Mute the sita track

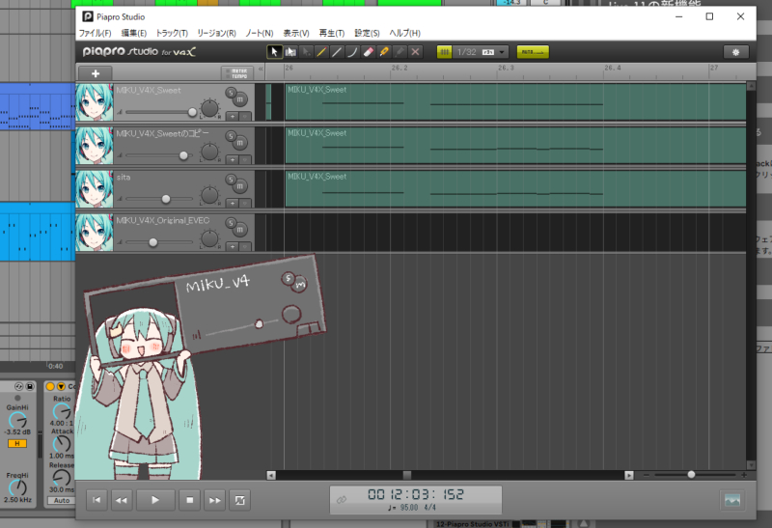tap(239, 186)
